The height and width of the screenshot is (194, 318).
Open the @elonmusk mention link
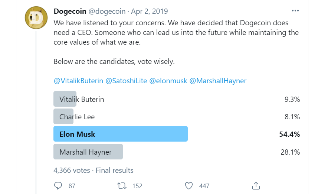tap(168, 81)
